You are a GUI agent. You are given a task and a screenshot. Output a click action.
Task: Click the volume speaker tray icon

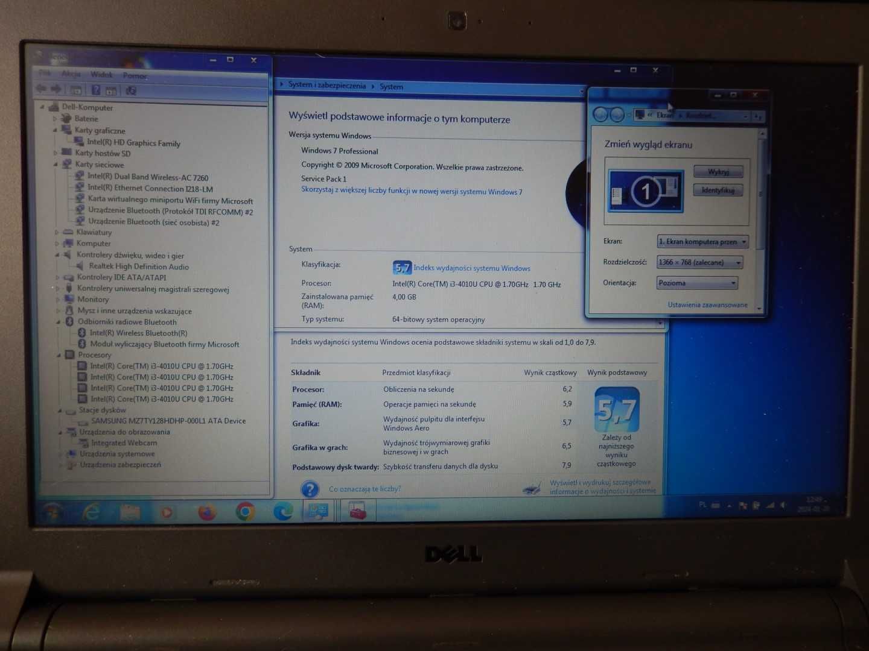click(783, 505)
